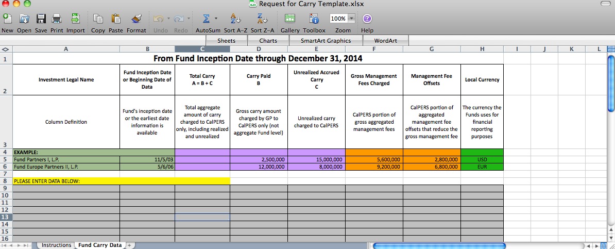Viewport: 615px width, 249px height.
Task: Expand the Undo history dropdown arrow
Action: 168,19
